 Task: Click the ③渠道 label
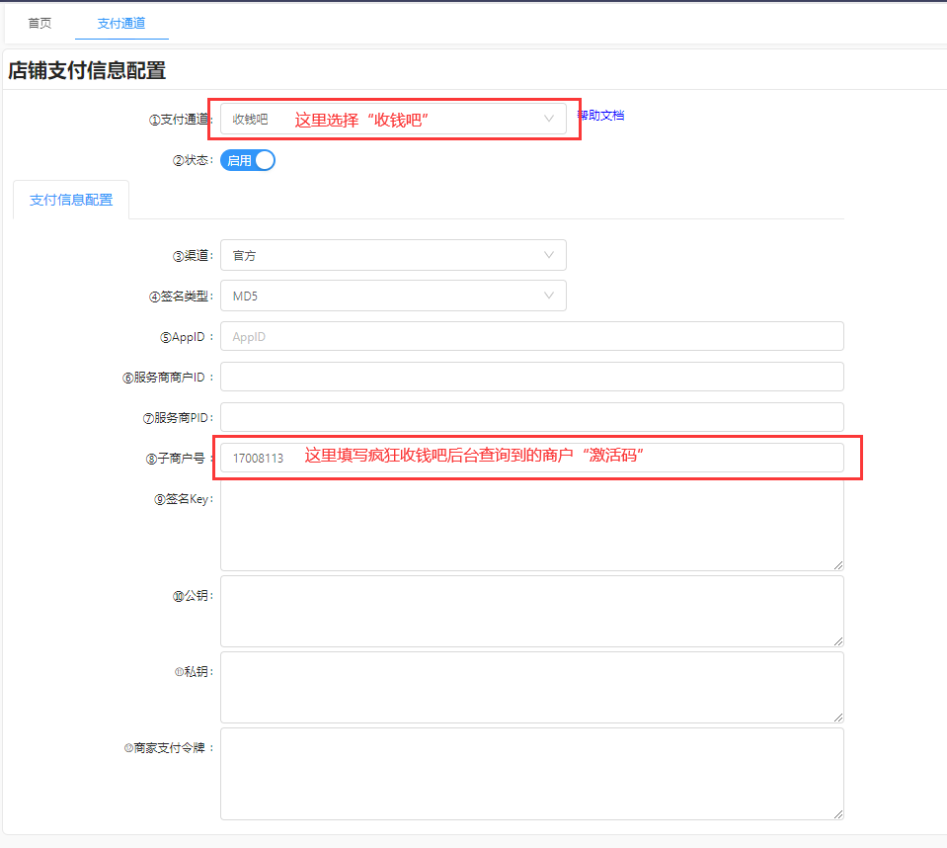tap(193, 256)
